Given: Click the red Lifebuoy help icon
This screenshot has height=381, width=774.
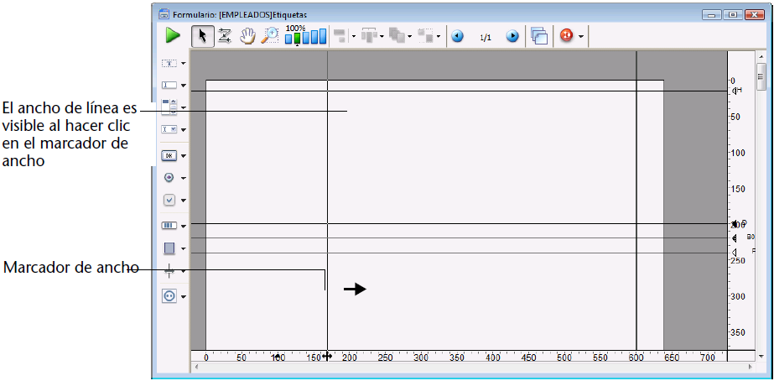Looking at the screenshot, I should 566,37.
